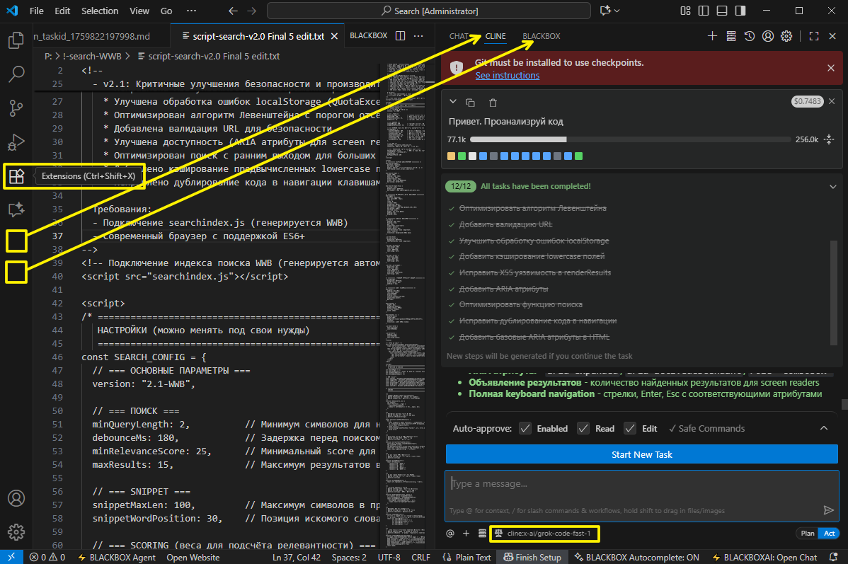The height and width of the screenshot is (564, 848).
Task: Open Cline account icon
Action: click(767, 35)
